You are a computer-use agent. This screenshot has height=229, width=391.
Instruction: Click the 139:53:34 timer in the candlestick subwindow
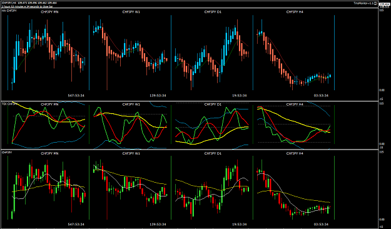pyautogui.click(x=158, y=224)
